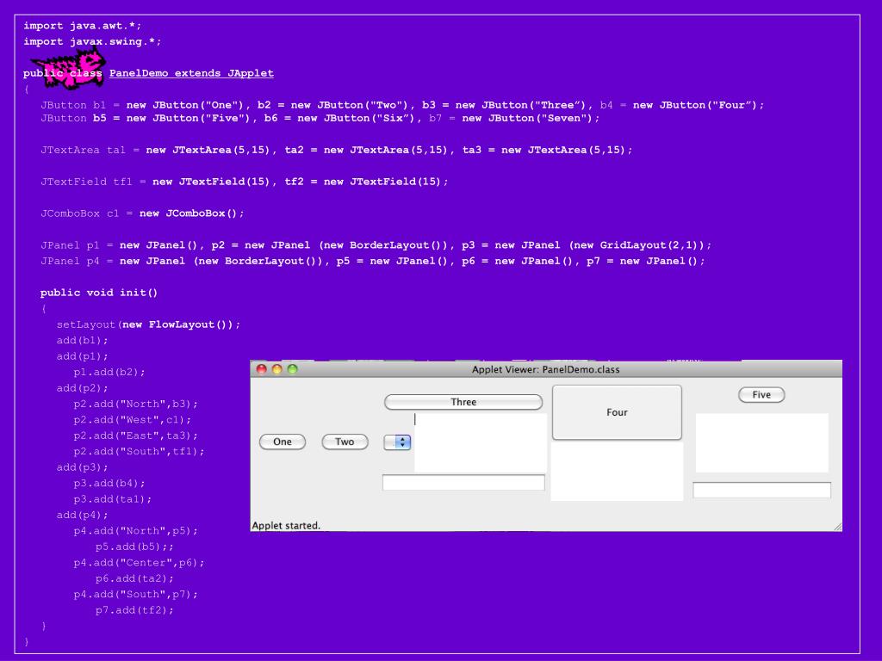Click the "import javax.swing.*;" line
The image size is (882, 661).
(92, 41)
